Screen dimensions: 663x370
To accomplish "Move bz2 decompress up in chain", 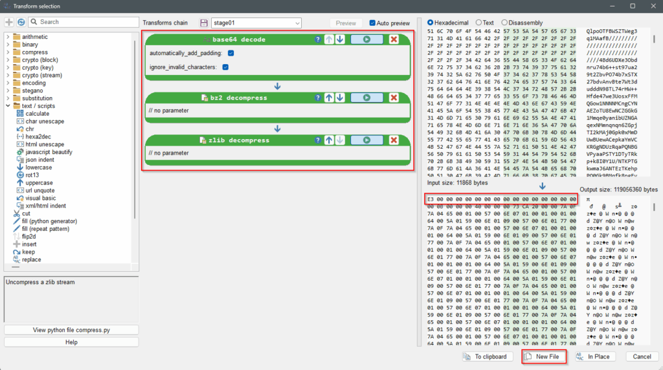I will 328,98.
